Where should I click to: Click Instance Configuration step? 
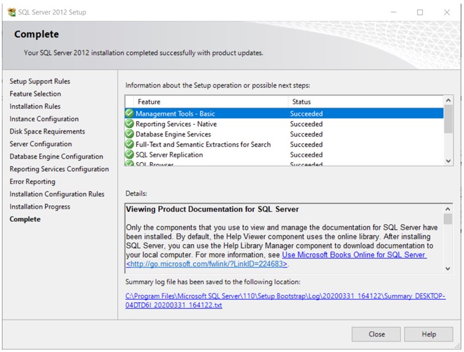[44, 119]
